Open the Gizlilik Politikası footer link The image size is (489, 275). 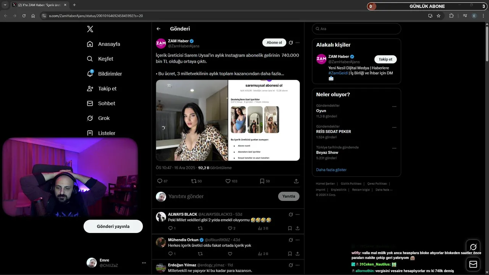pos(351,184)
